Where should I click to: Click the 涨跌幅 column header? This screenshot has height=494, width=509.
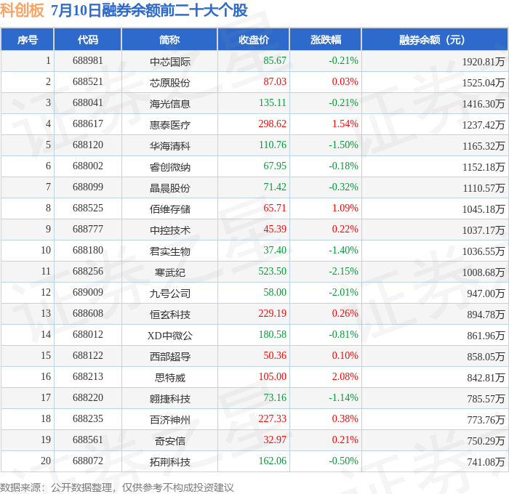[326, 39]
